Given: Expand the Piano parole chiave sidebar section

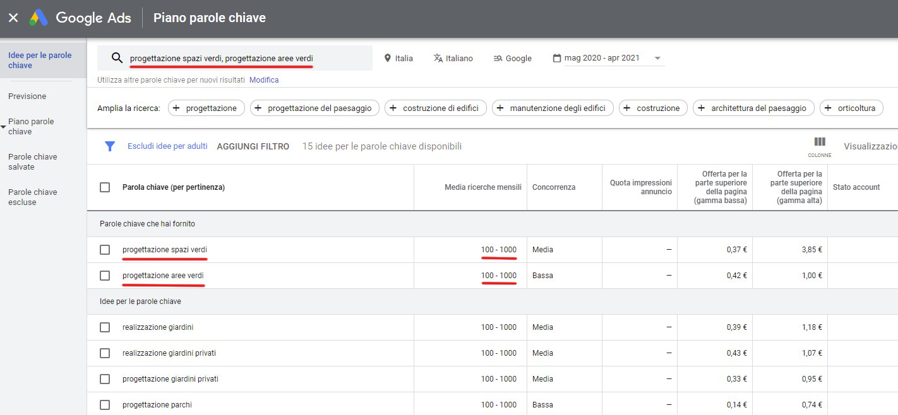Looking at the screenshot, I should pos(4,127).
